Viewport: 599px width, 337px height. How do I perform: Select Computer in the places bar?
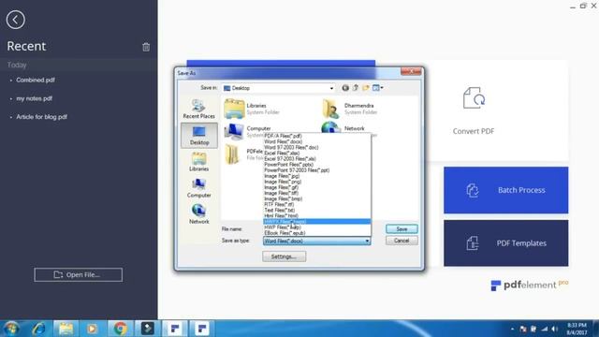click(x=199, y=188)
